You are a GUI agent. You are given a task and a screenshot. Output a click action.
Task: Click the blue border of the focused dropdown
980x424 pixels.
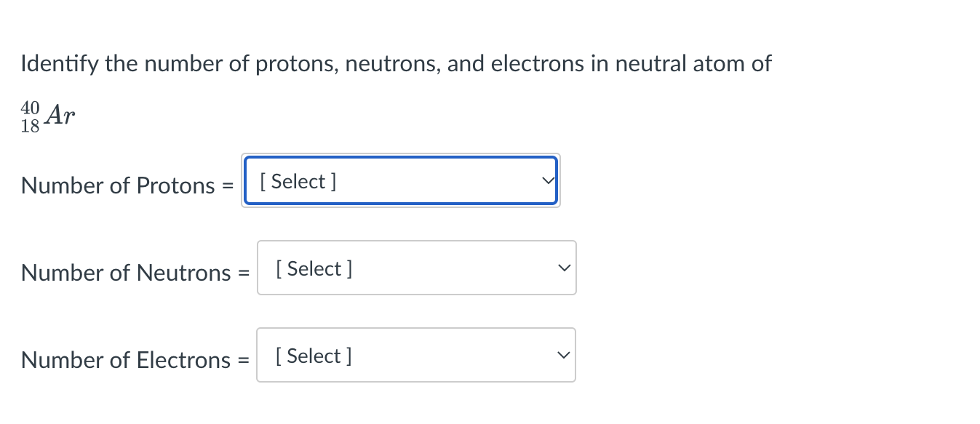[x=402, y=156]
